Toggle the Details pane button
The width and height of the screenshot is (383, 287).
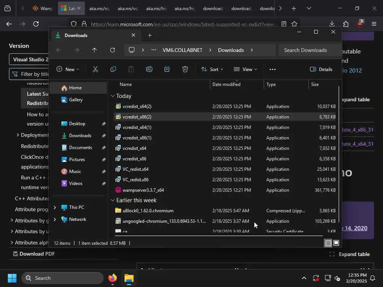tap(321, 69)
